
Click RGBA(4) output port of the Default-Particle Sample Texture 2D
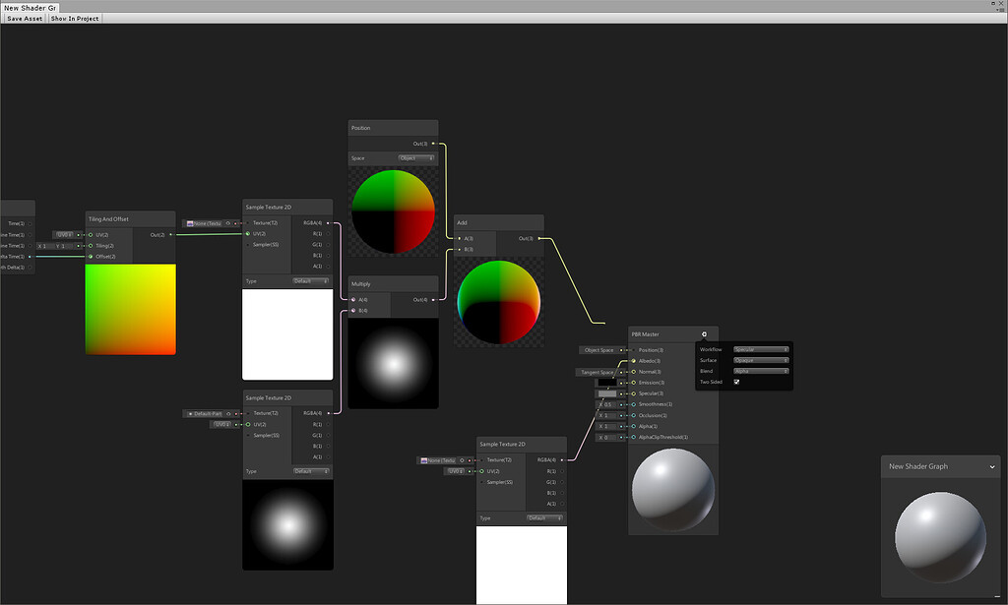[328, 413]
